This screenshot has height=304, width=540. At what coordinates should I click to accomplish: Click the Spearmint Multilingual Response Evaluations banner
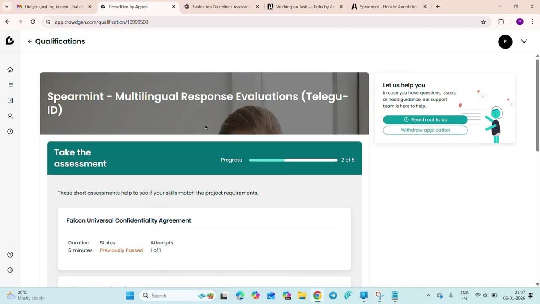204,103
